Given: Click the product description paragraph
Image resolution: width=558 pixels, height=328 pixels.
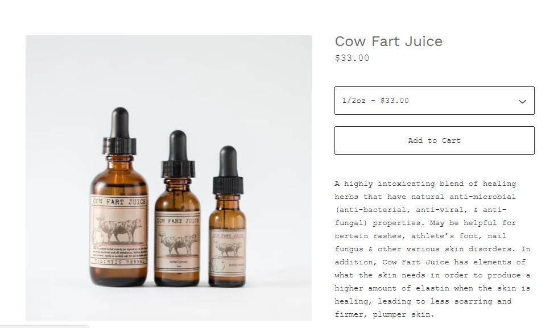Looking at the screenshot, I should pyautogui.click(x=432, y=249).
